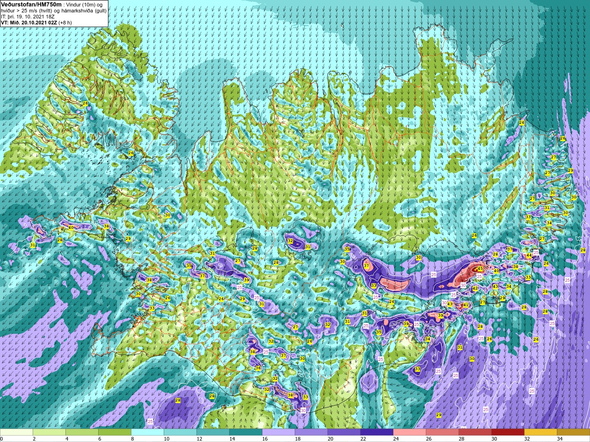Select the 20–22 m/s purple legend swatch

tap(344, 432)
